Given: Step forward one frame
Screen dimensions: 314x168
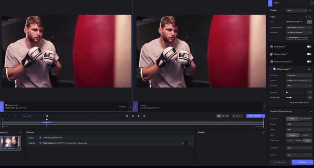Looking at the screenshot, I should pos(144,116).
